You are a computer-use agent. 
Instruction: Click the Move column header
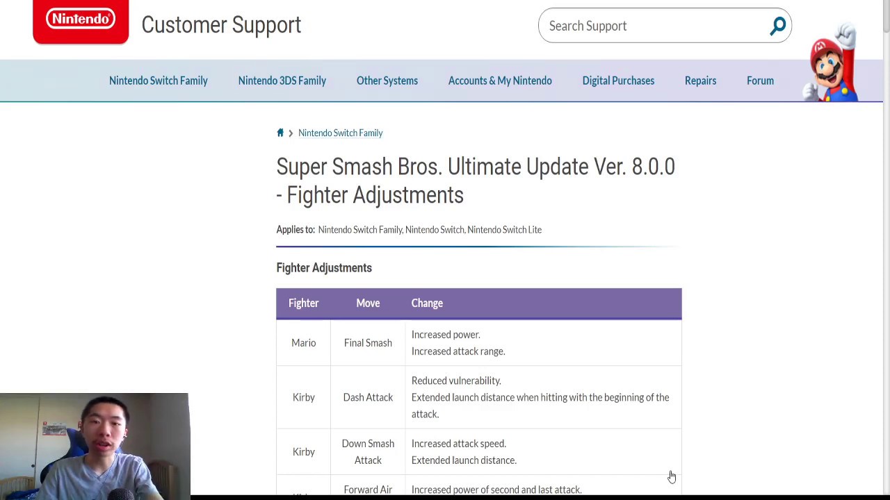(368, 303)
